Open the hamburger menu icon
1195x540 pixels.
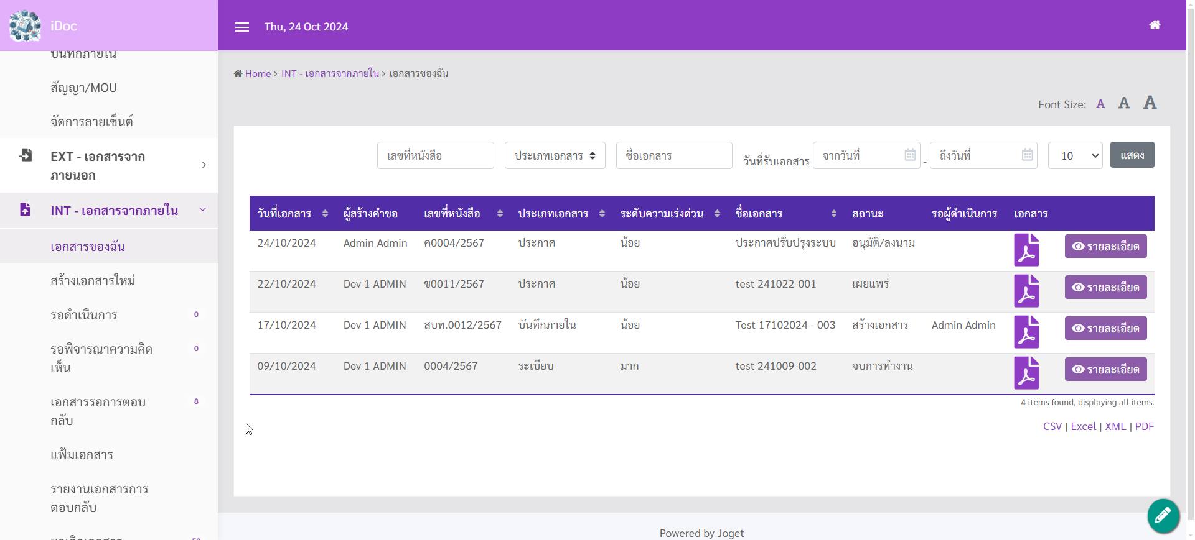pos(242,27)
